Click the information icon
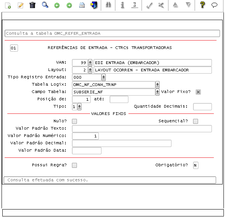This screenshot has height=218, width=225. pos(122,5)
